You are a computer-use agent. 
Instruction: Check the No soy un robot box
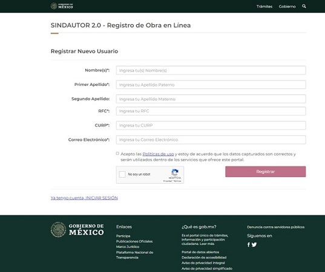122,174
